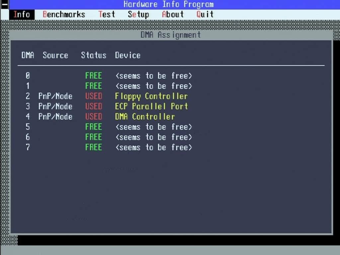This screenshot has width=340, height=255.
Task: Choose Quit from the menu bar
Action: tap(205, 15)
